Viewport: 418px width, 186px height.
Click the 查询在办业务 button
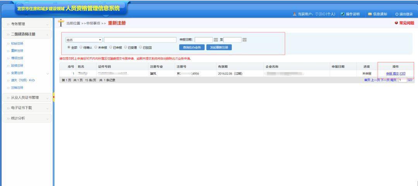(192, 47)
